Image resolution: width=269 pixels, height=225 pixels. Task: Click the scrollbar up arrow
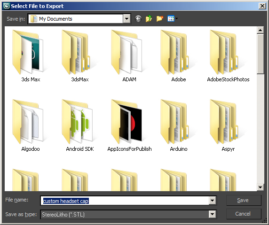point(260,30)
